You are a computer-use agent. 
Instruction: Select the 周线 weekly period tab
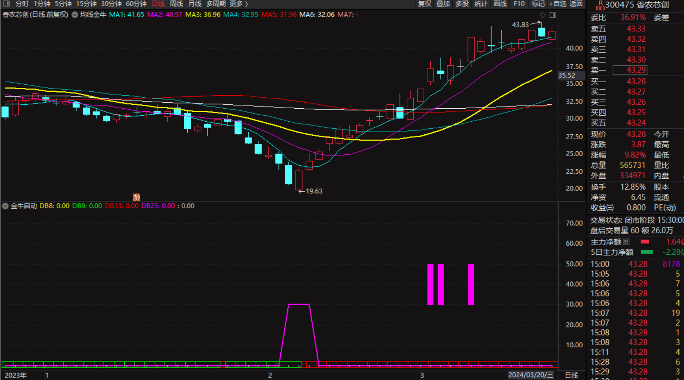click(176, 4)
